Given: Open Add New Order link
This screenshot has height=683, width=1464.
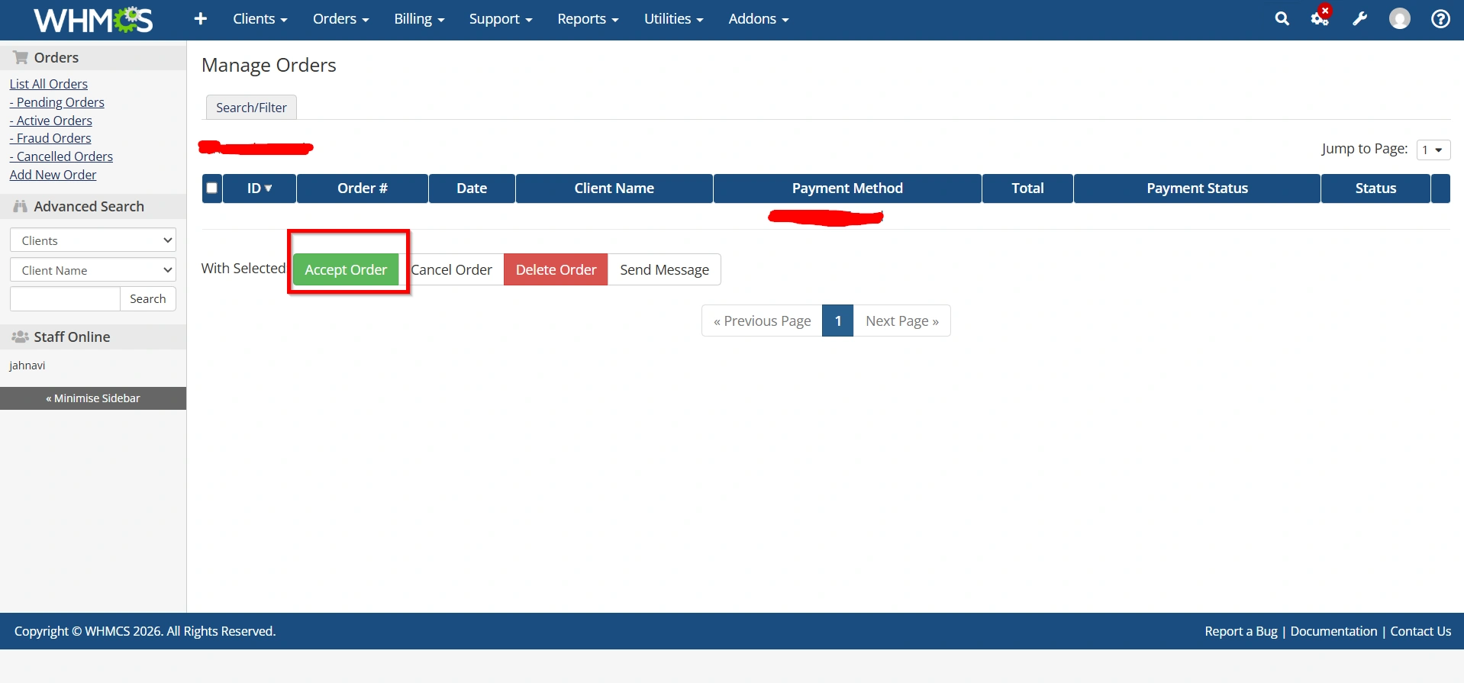Looking at the screenshot, I should pos(53,175).
